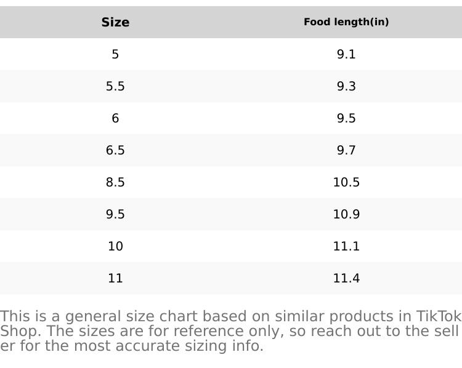This screenshot has width=462, height=368.
Task: Click the Food length(in) column header
Action: tap(346, 22)
